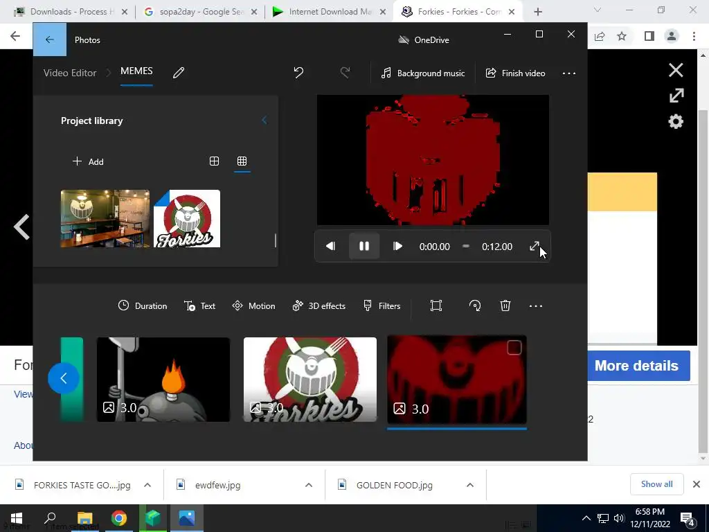Image resolution: width=709 pixels, height=532 pixels.
Task: Go to previous image in browser viewer
Action: [21, 227]
